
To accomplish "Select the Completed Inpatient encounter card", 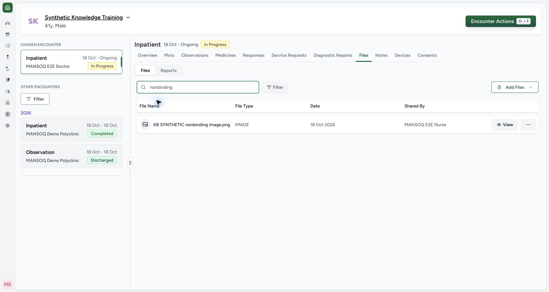I will tap(71, 129).
